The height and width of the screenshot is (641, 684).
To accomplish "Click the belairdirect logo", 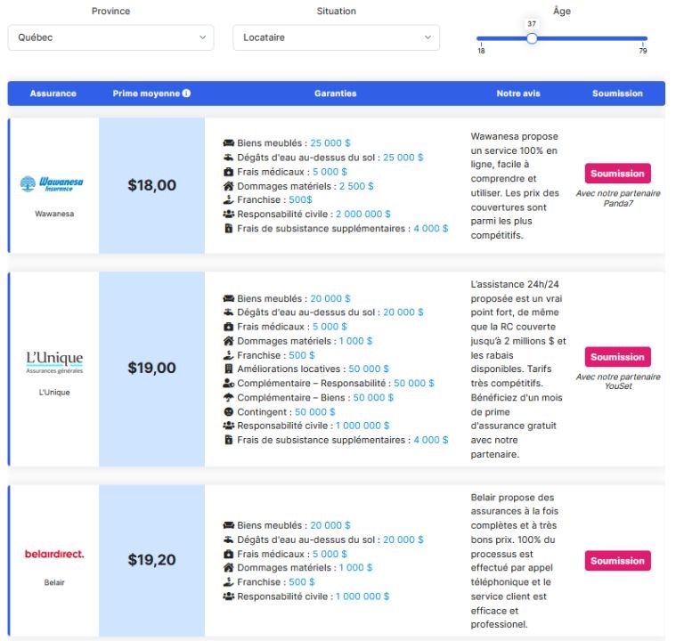I will [54, 554].
